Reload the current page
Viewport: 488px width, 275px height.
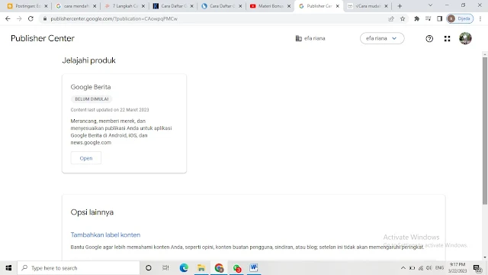pyautogui.click(x=30, y=18)
